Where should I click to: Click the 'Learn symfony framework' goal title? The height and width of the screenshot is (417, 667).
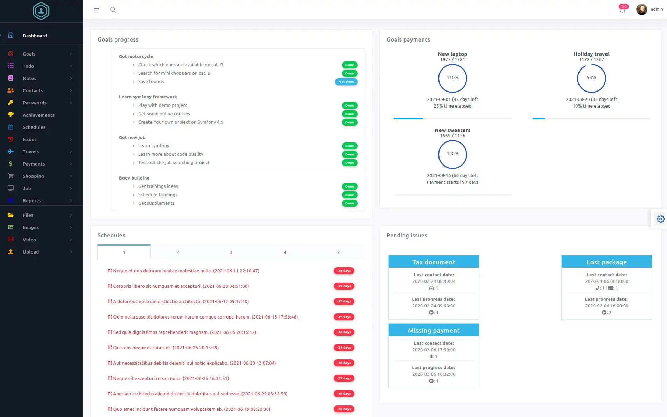click(148, 97)
